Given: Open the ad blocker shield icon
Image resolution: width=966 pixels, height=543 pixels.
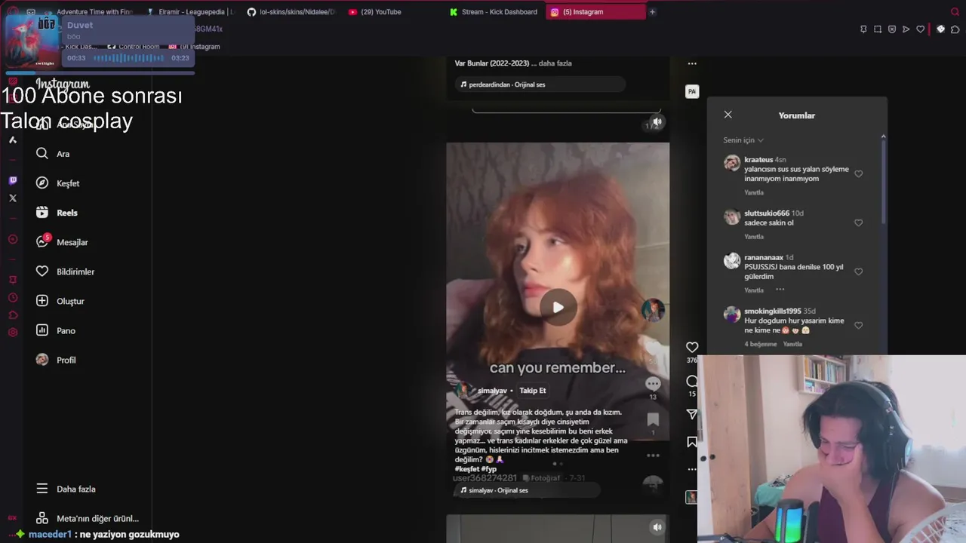Looking at the screenshot, I should (892, 29).
